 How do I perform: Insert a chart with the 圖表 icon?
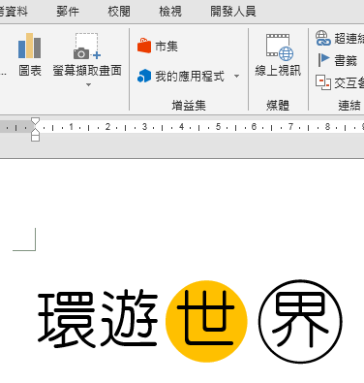pyautogui.click(x=30, y=54)
